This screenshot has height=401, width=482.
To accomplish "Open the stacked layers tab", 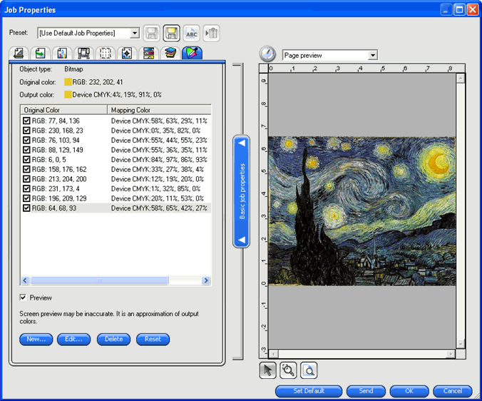I will [x=170, y=53].
